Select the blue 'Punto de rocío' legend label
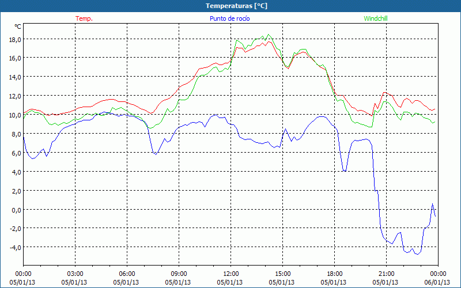 [x=229, y=18]
